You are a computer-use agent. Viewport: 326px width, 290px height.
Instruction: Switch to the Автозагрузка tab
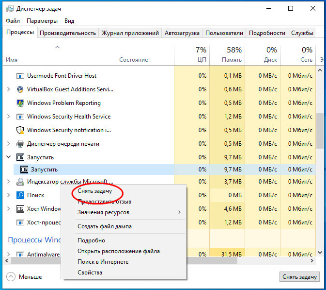[182, 33]
